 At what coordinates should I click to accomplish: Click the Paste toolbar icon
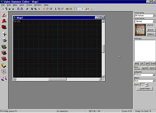click(62, 9)
